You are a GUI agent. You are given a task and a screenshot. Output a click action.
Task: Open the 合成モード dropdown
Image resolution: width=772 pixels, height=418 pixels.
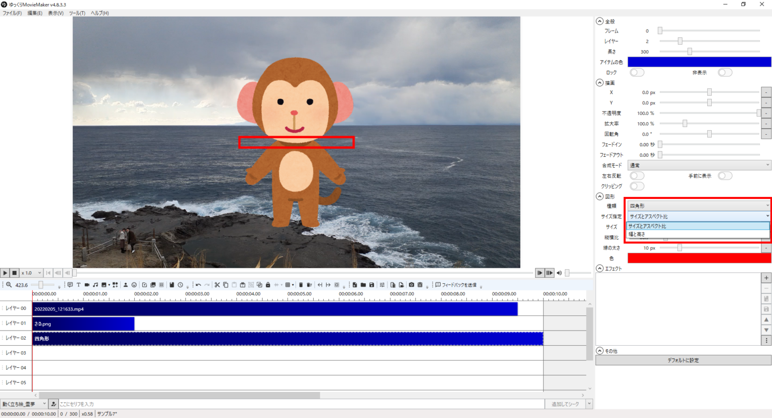pyautogui.click(x=699, y=165)
